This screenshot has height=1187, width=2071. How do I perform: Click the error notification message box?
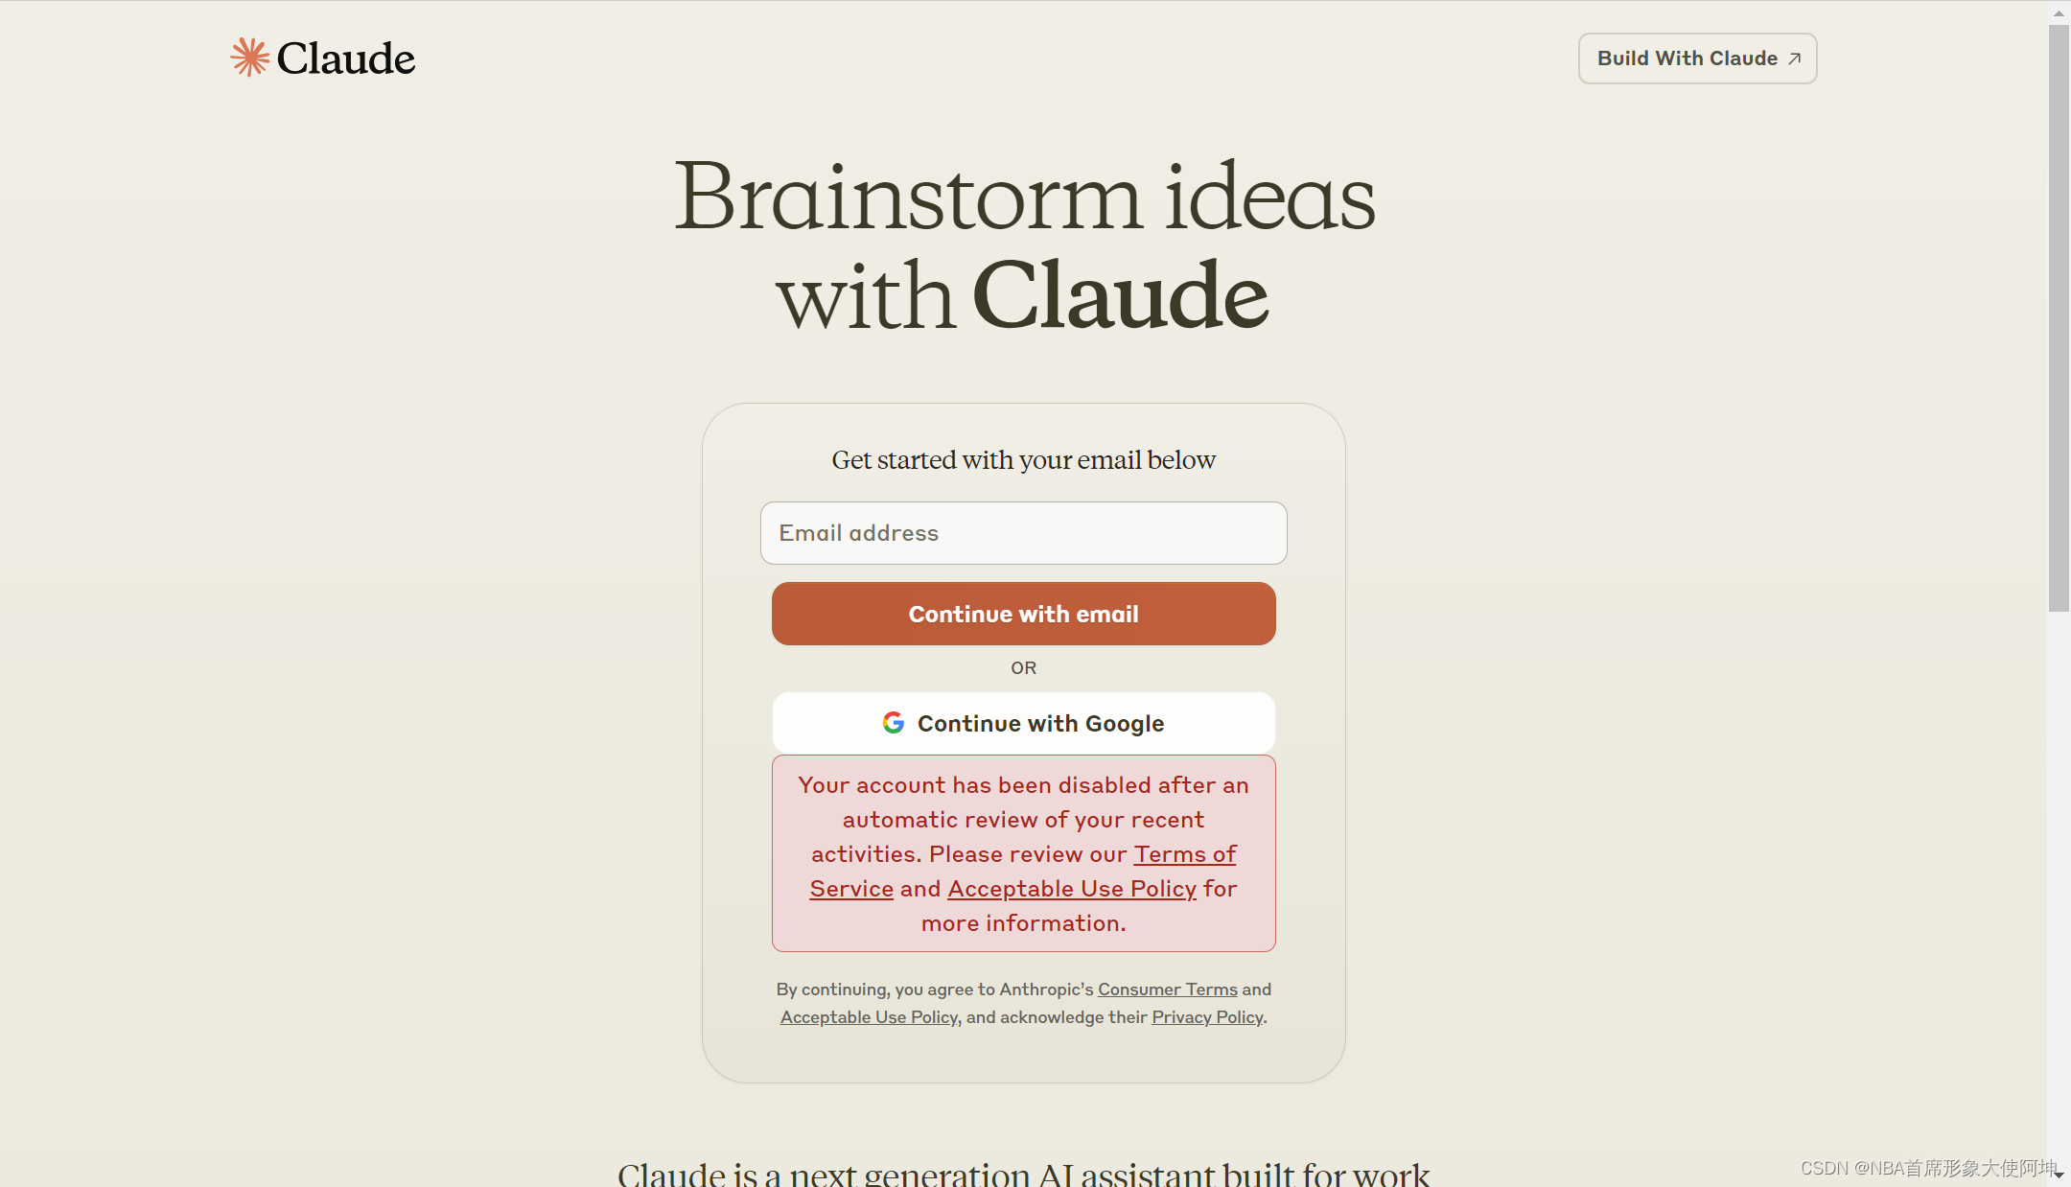coord(1023,853)
